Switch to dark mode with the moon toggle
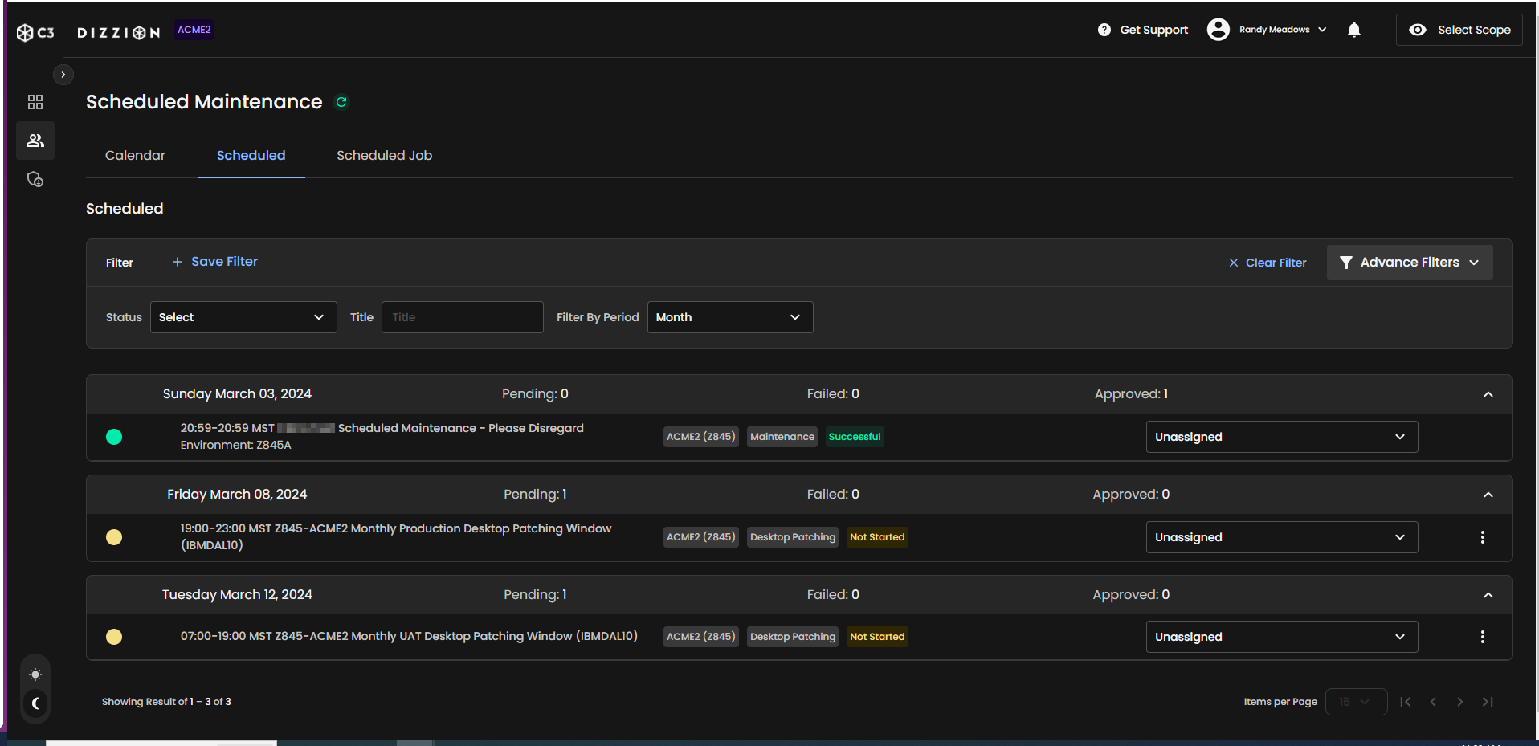 [x=35, y=704]
